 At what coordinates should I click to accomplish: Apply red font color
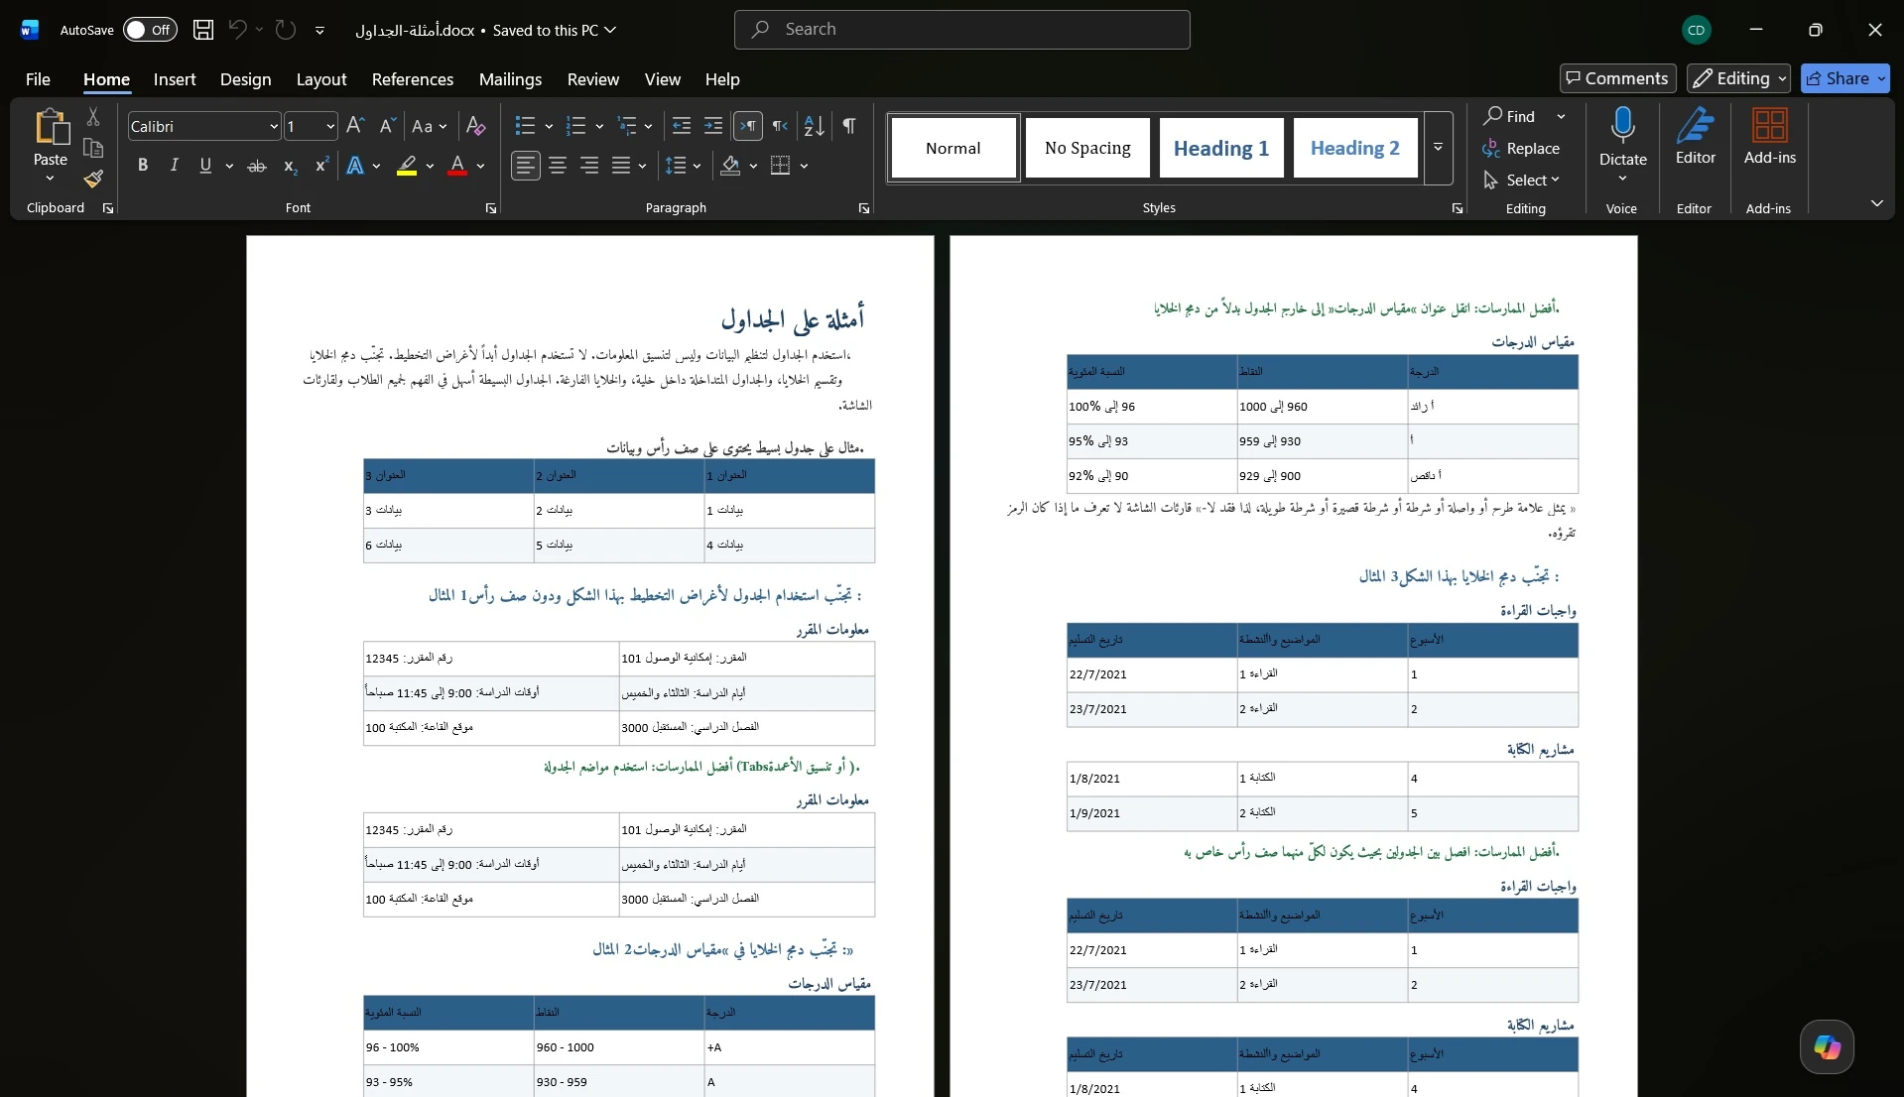pos(457,166)
